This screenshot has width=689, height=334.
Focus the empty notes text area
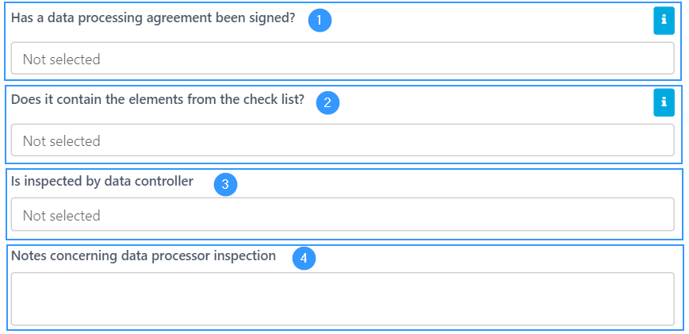(x=343, y=299)
